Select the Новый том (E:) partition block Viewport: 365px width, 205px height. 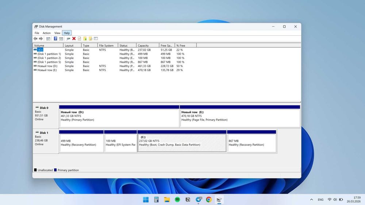240,116
